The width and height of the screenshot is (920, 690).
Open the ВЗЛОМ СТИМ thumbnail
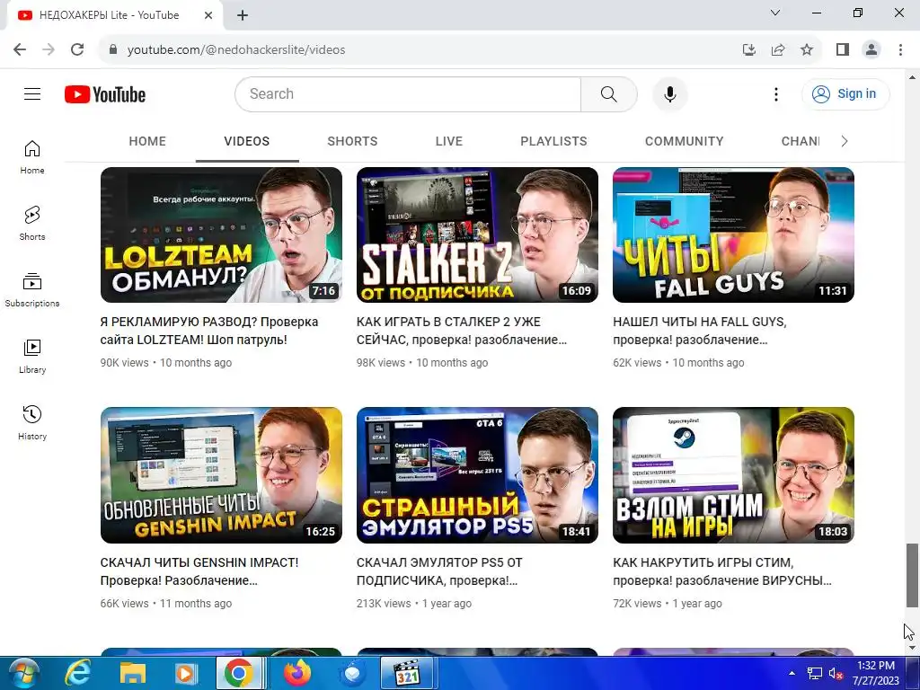[733, 475]
